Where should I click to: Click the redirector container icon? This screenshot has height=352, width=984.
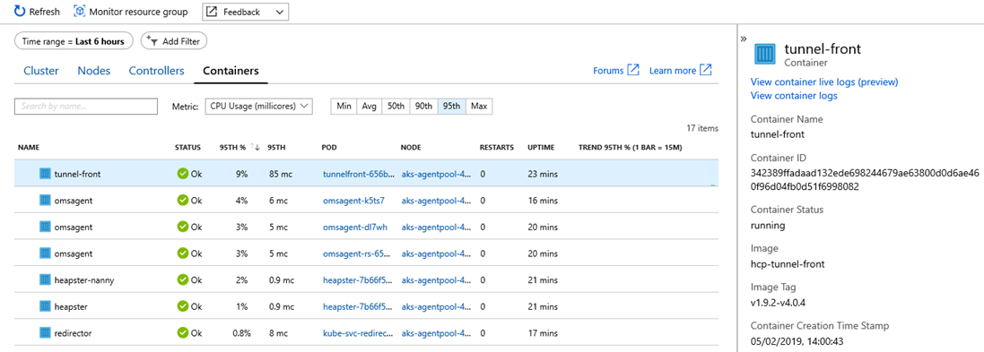45,332
